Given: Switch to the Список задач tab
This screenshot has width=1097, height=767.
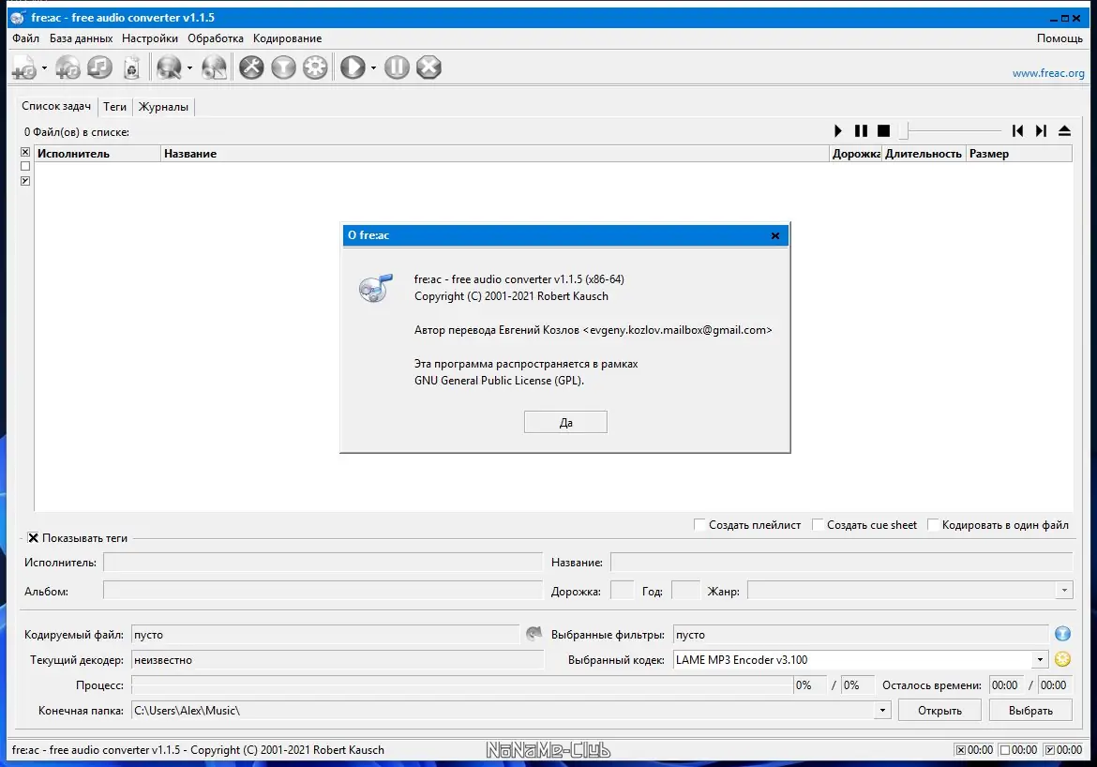Looking at the screenshot, I should point(56,106).
